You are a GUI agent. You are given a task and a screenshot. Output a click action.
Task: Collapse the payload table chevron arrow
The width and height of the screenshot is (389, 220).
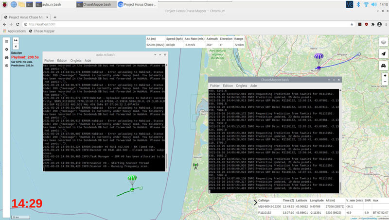[x=255, y=203]
